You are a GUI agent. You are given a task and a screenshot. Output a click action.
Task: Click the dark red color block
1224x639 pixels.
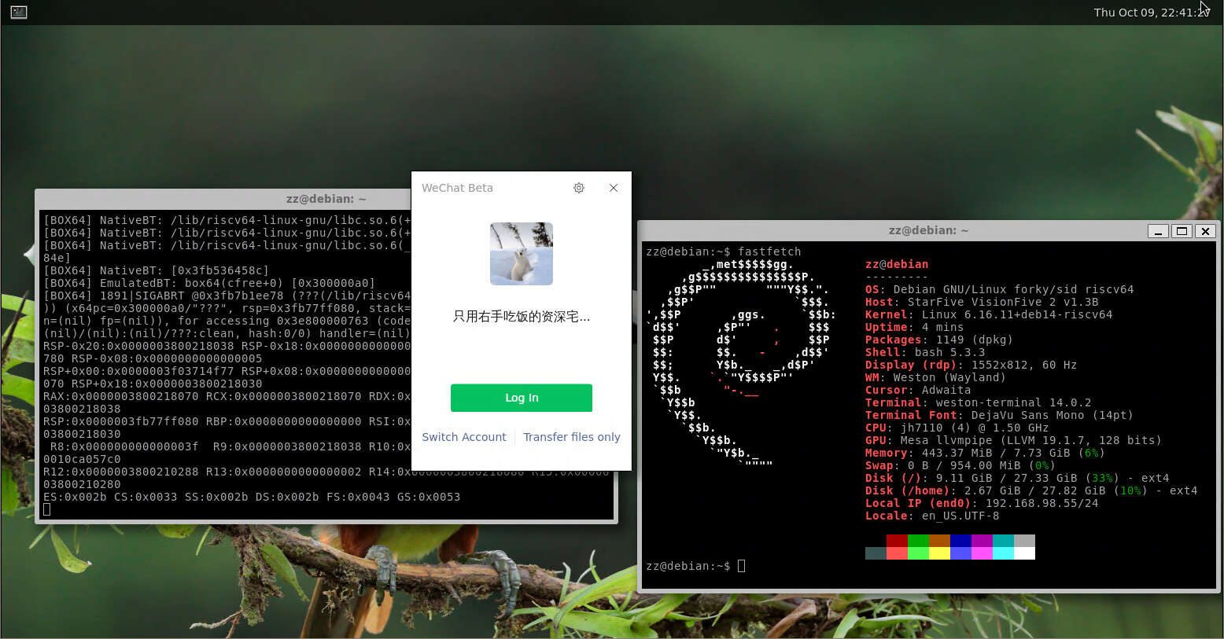(x=897, y=541)
